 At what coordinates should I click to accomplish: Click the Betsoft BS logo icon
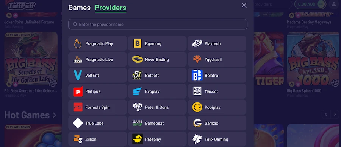click(x=138, y=76)
